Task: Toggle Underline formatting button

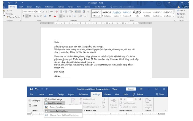Action: [x=30, y=16]
